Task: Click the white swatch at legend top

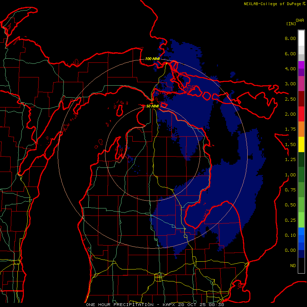Action: pos(301,38)
